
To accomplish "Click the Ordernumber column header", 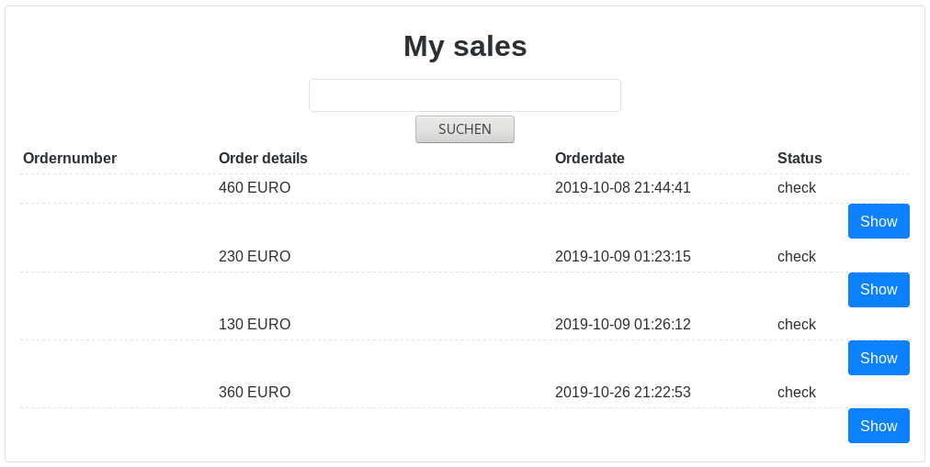I will coord(70,159).
